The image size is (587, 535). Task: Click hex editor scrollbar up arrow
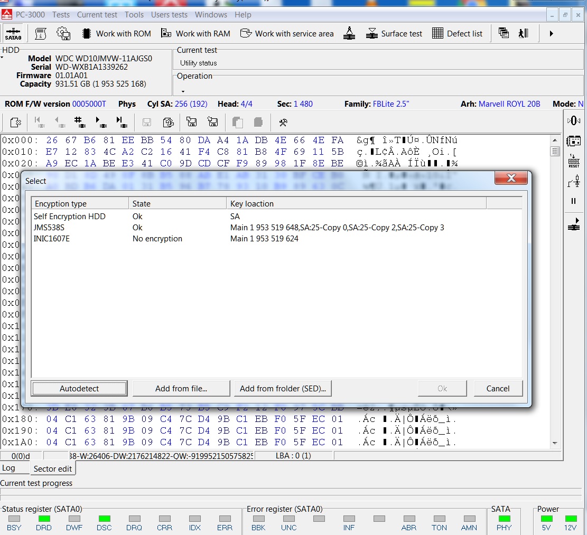point(555,140)
